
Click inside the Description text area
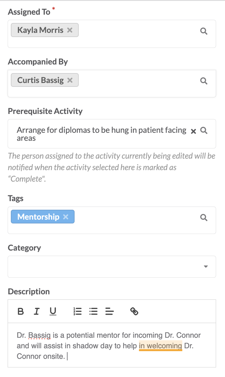[112, 345]
